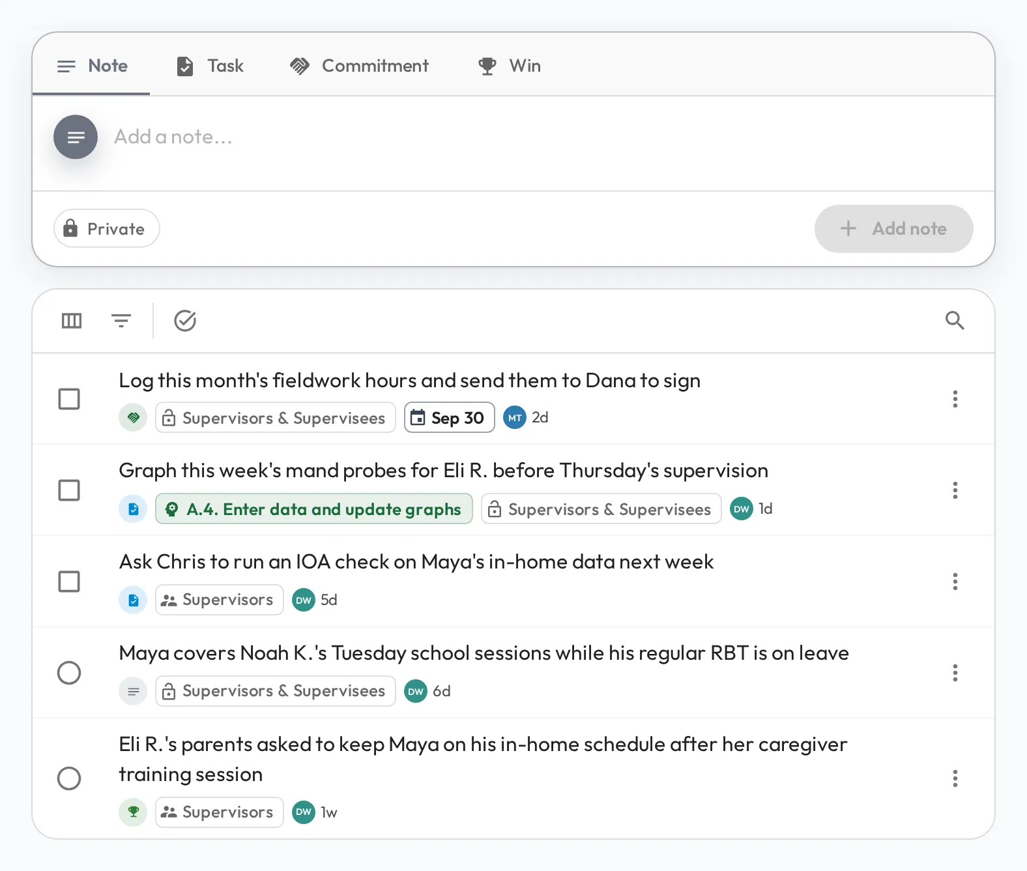Screen dimensions: 1027x871
Task: Switch to the Commitment tab
Action: coord(359,65)
